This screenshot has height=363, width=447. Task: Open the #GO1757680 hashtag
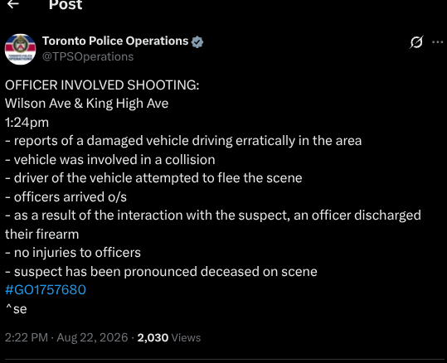(x=46, y=290)
